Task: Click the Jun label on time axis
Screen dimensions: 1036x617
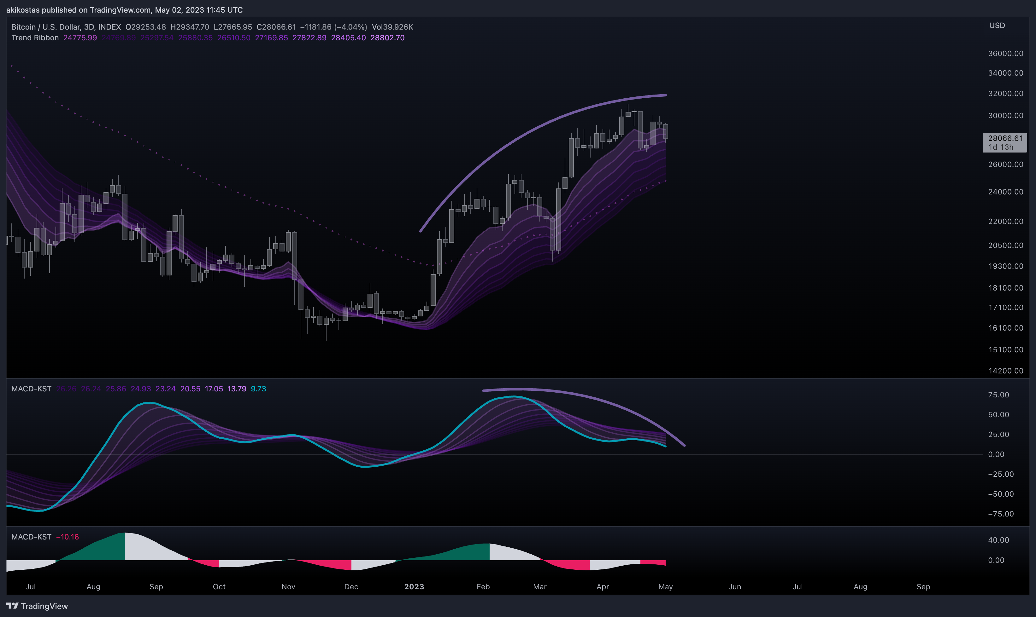Action: click(735, 587)
